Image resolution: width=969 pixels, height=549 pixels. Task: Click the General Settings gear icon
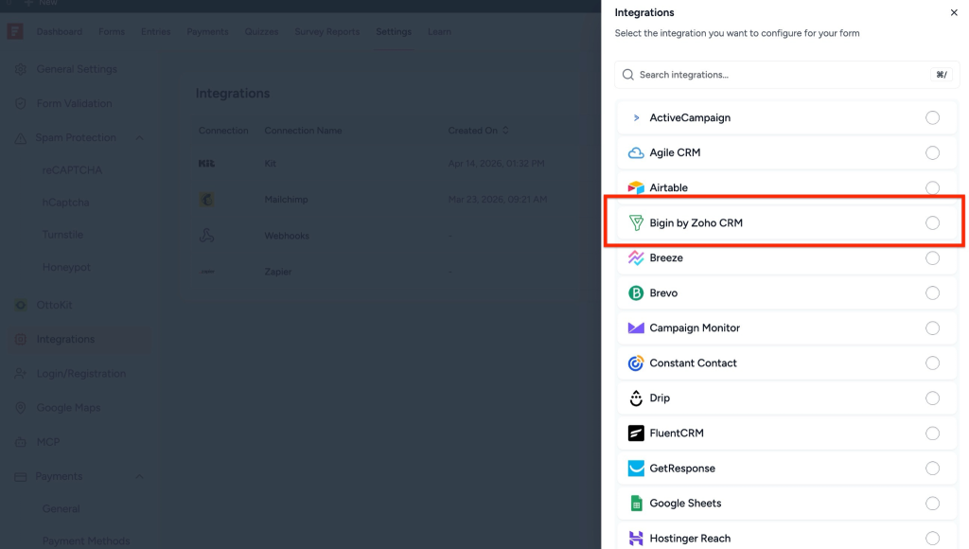(21, 69)
